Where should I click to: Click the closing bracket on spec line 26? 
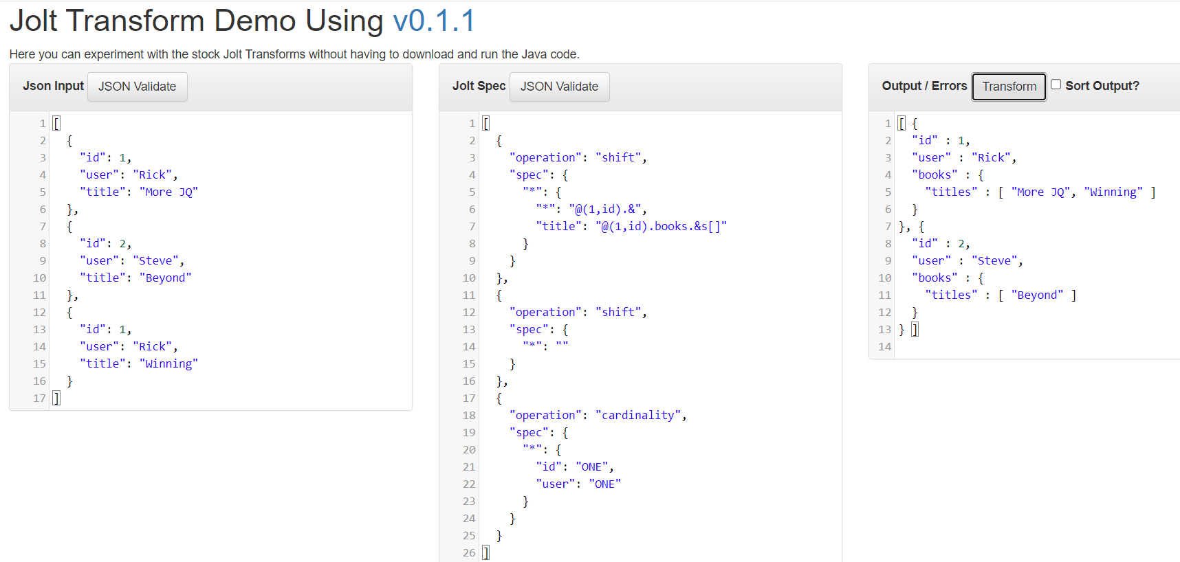tap(485, 552)
